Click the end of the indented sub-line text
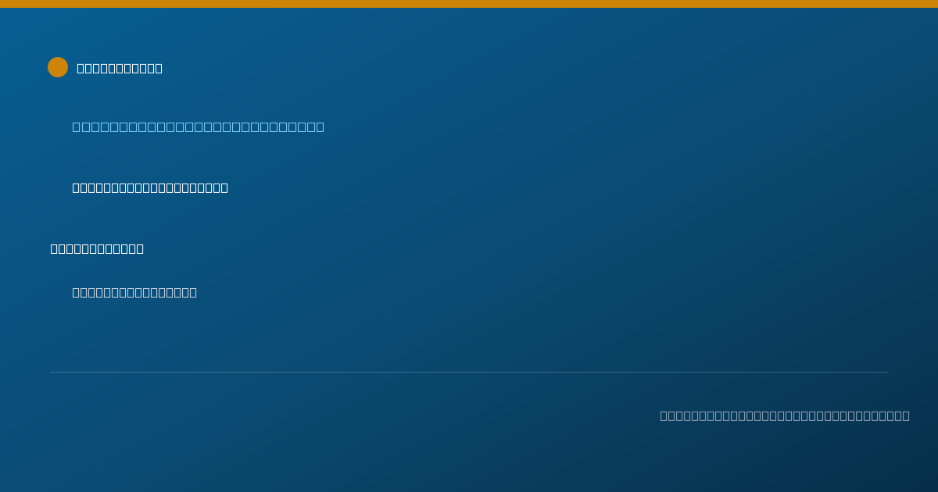 pyautogui.click(x=193, y=292)
